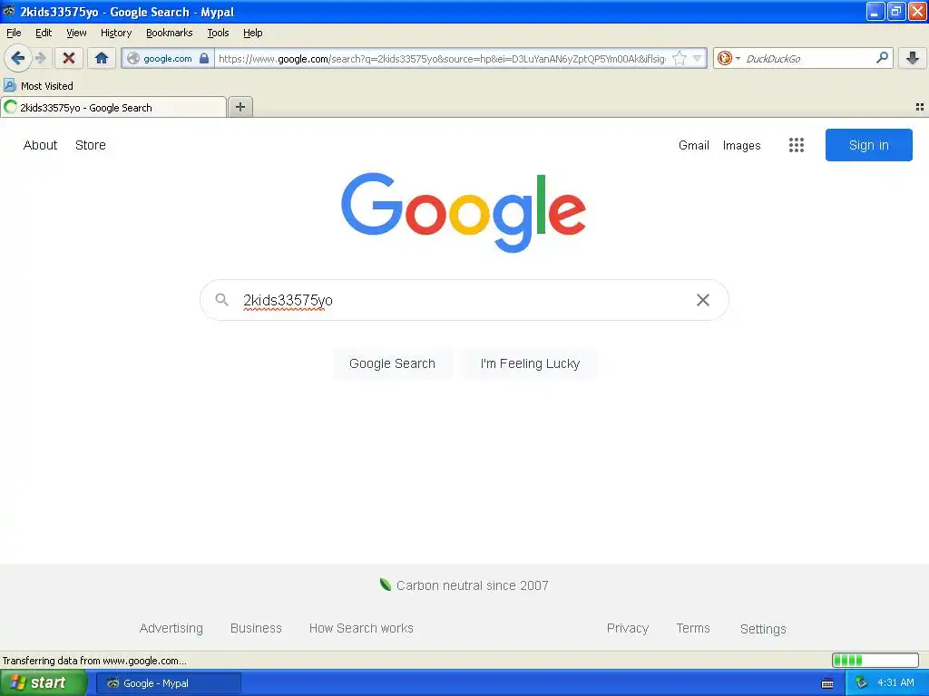Open the Business footer link
The width and height of the screenshot is (929, 696).
tap(256, 628)
